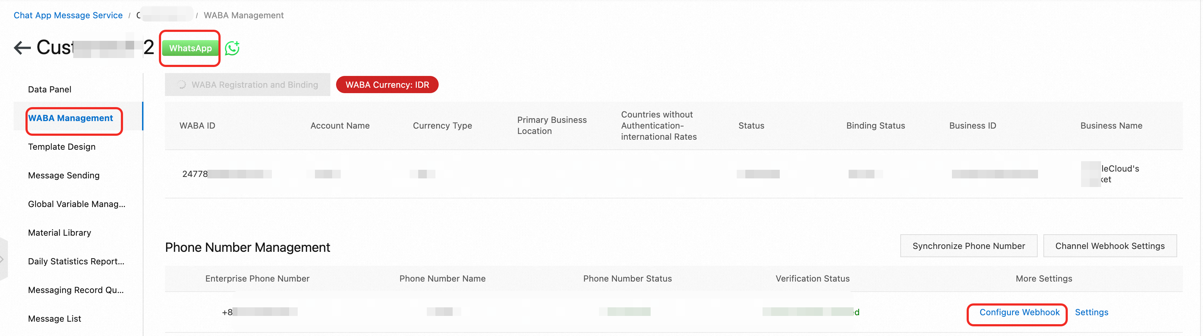Select WABA Management in sidebar
Viewport: 1203px width, 336px height.
pos(71,118)
